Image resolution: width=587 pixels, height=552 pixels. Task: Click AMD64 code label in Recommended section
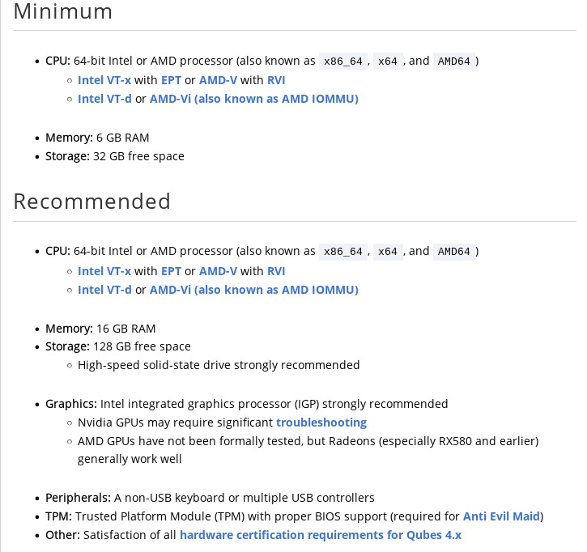click(453, 252)
